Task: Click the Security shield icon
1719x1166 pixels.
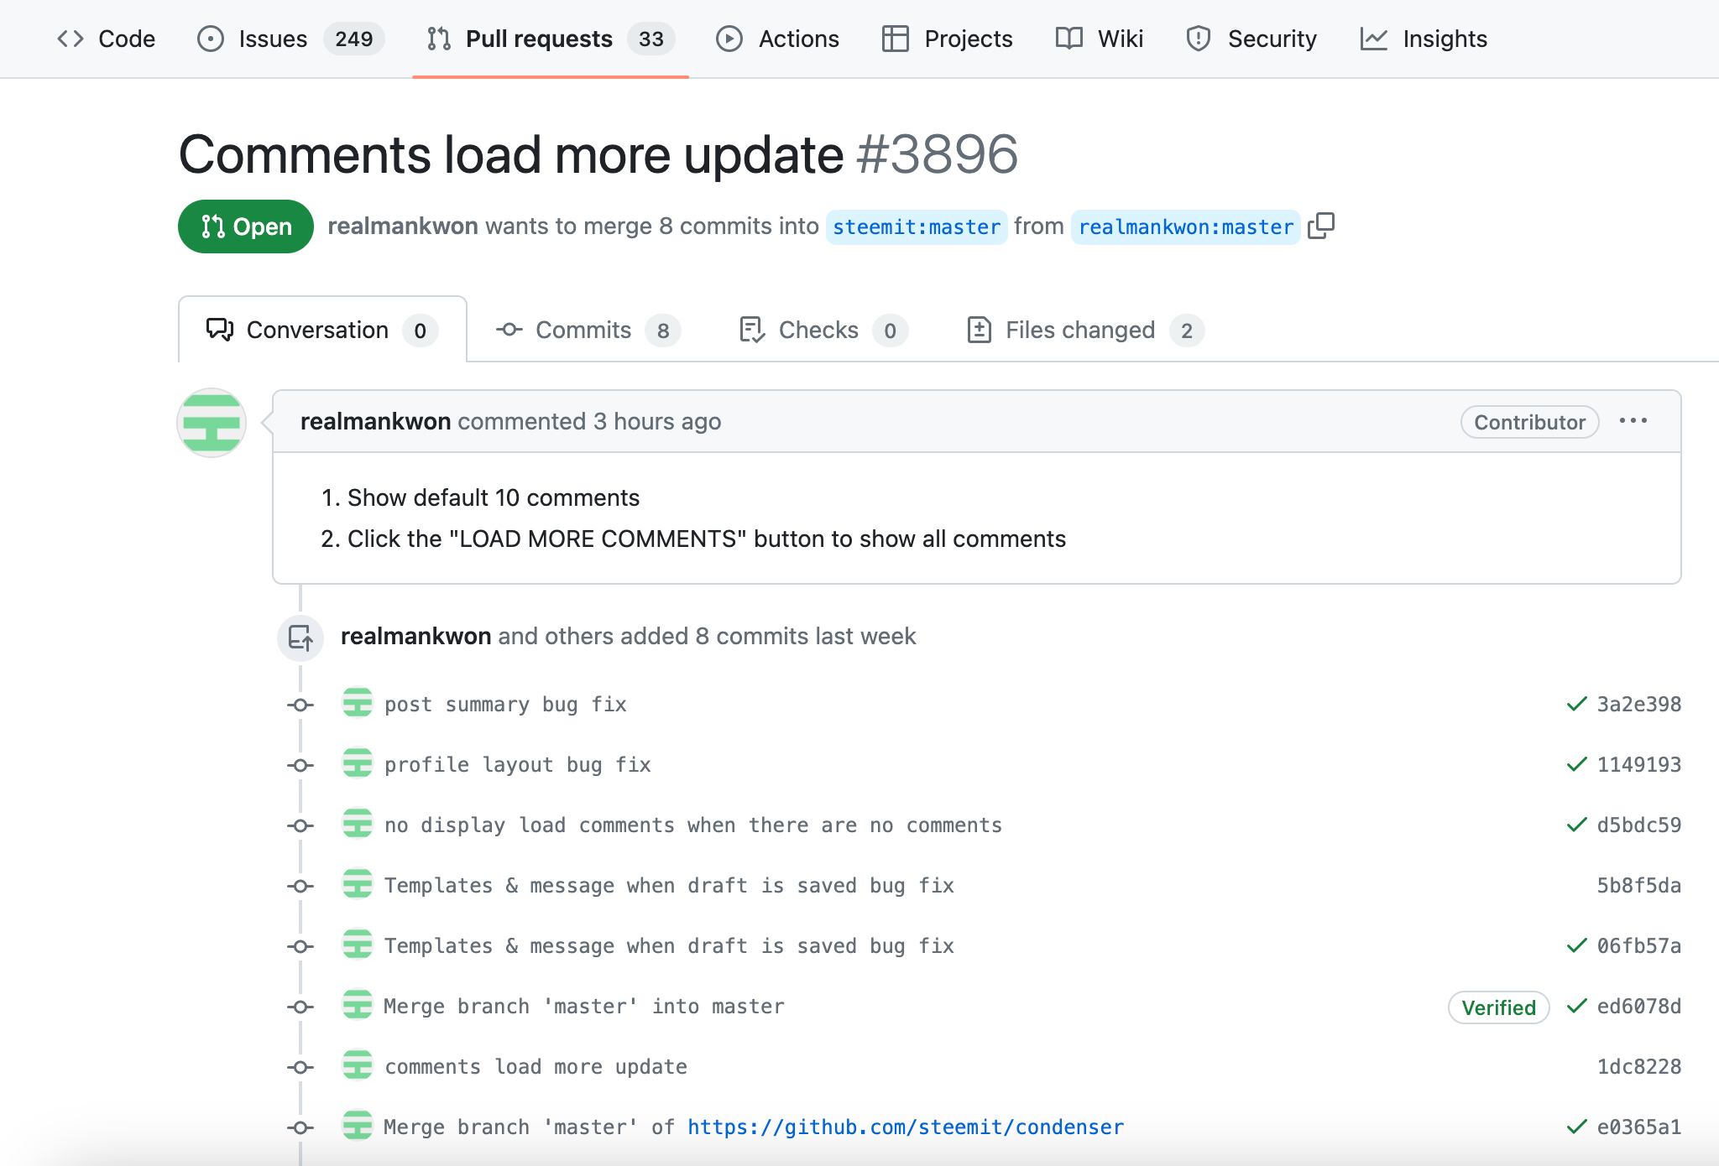Action: [1199, 39]
